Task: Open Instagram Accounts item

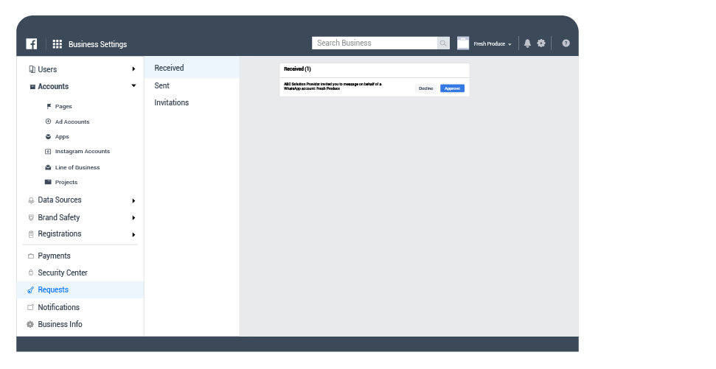Action: (83, 152)
